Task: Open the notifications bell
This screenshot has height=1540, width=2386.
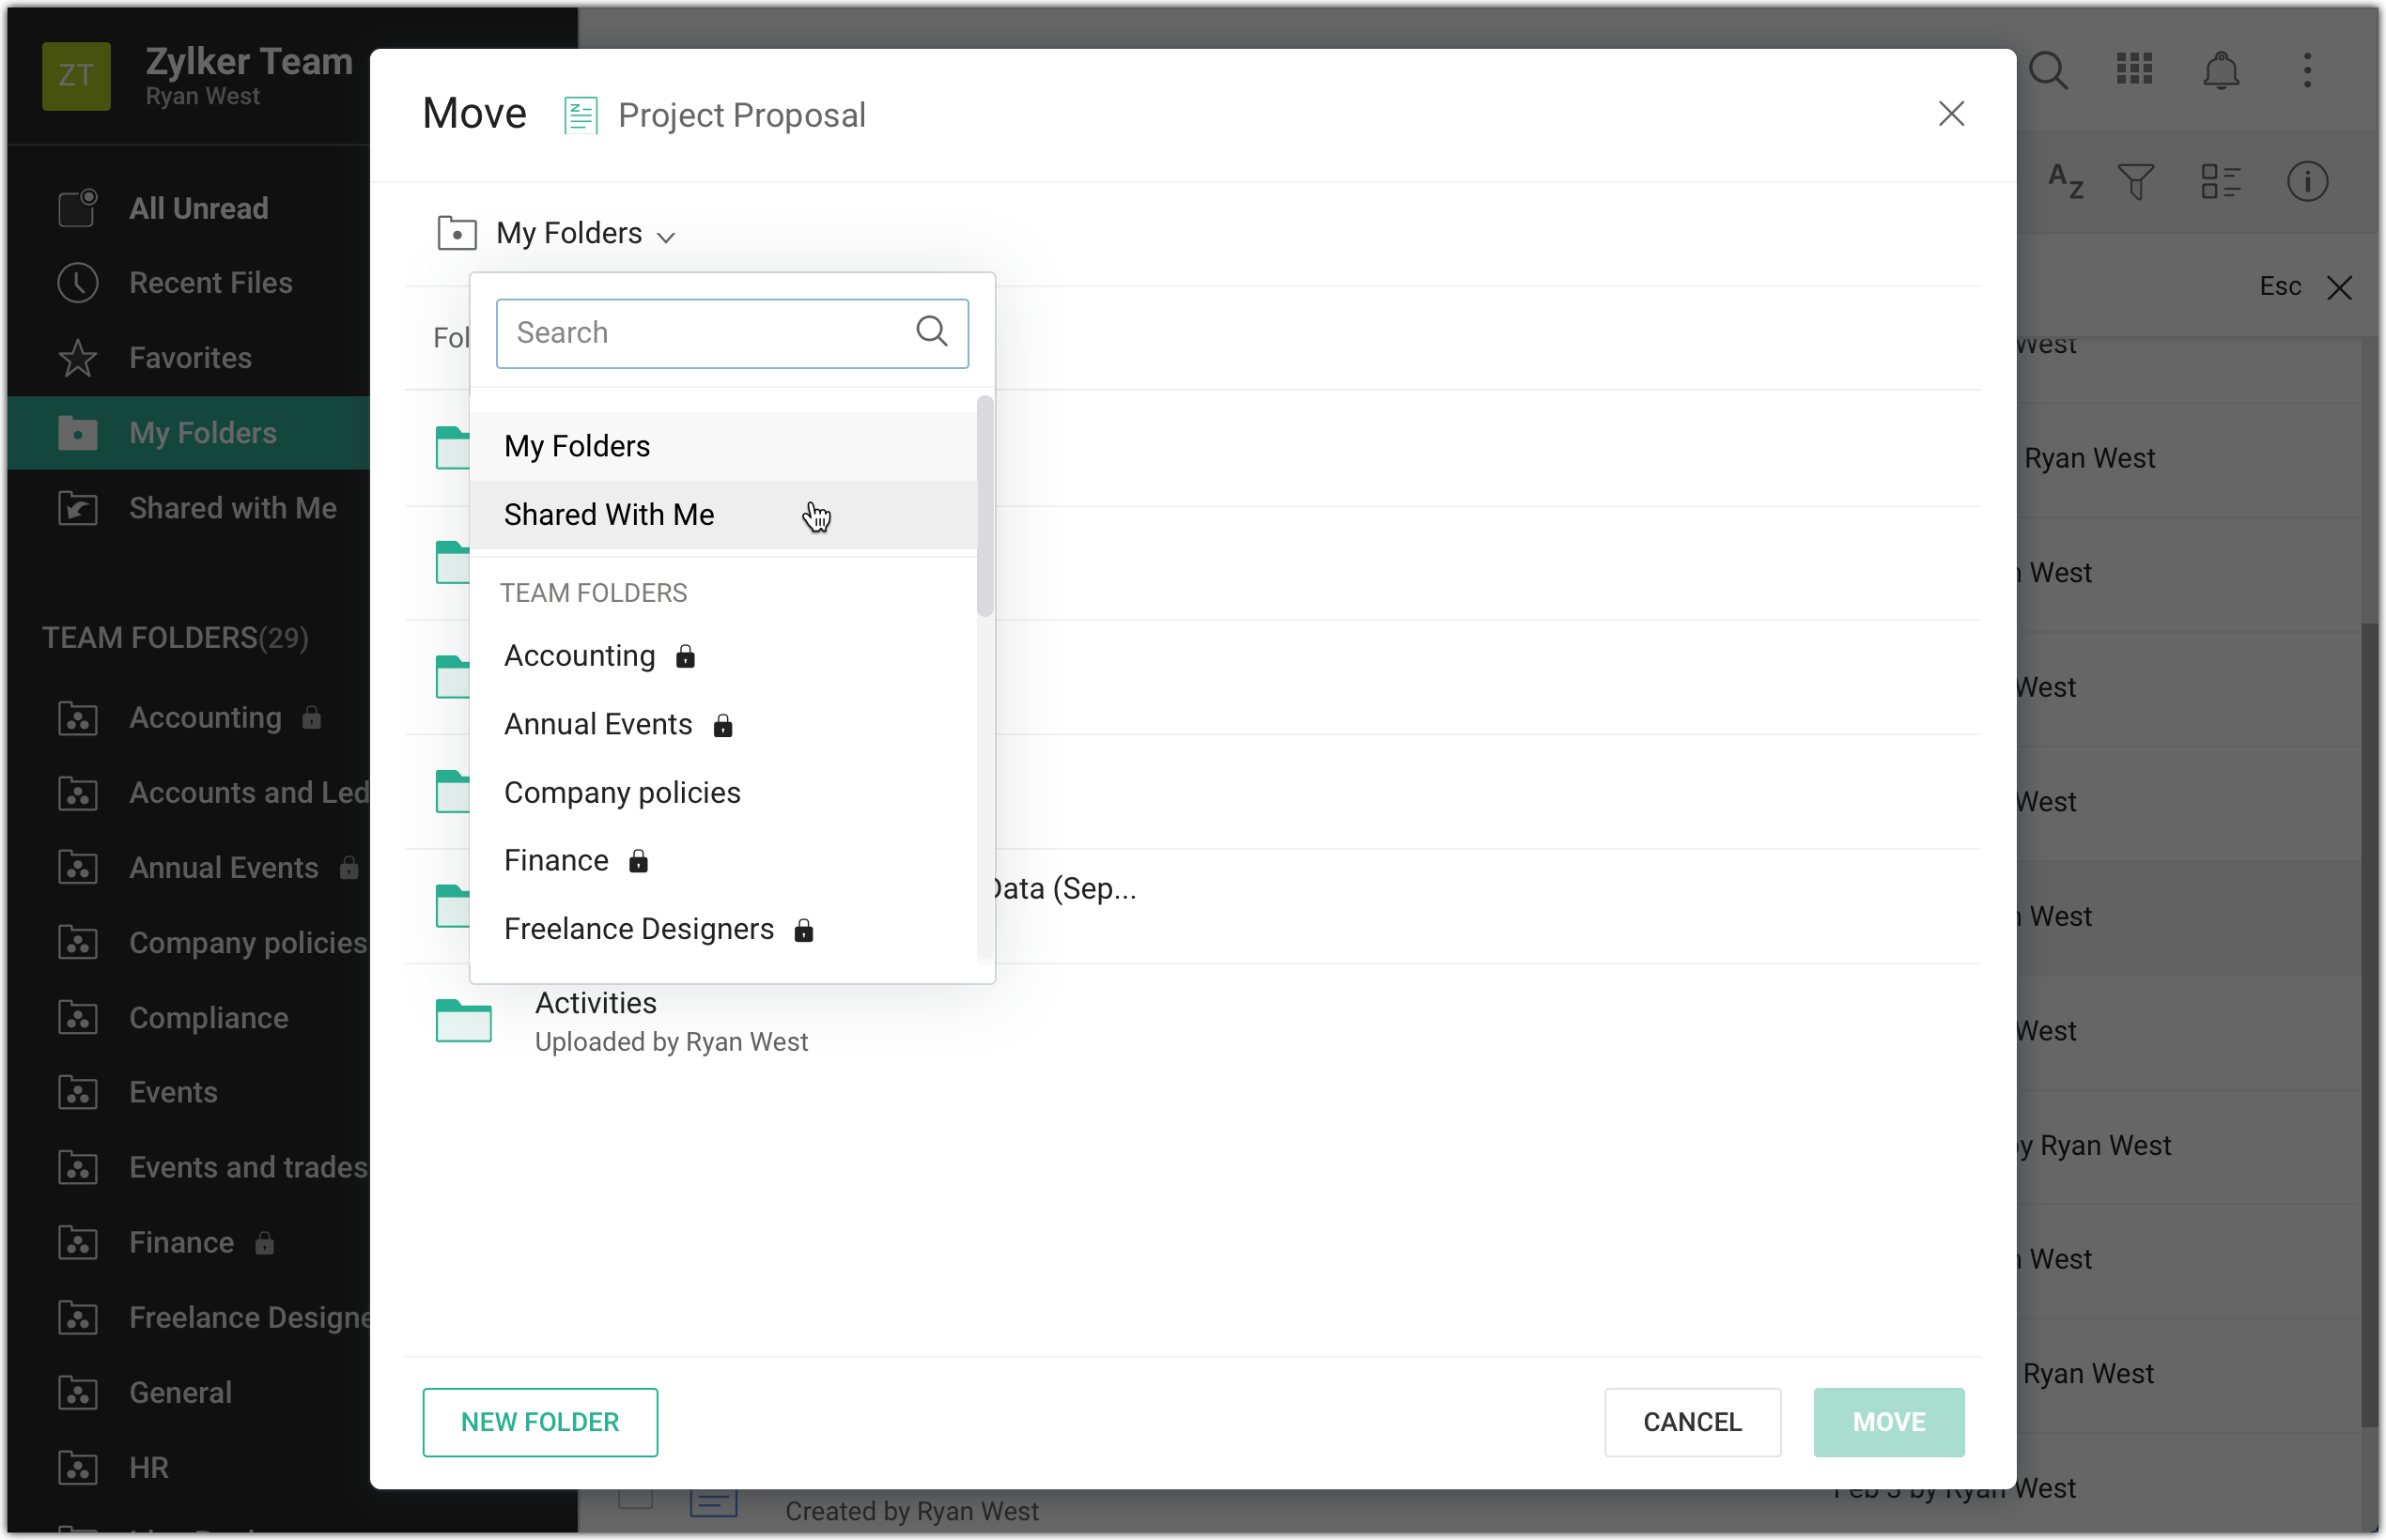Action: tap(2221, 70)
